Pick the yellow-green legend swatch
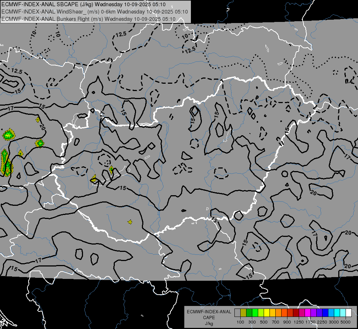Screen dimensions: 358x329 tap(261, 313)
